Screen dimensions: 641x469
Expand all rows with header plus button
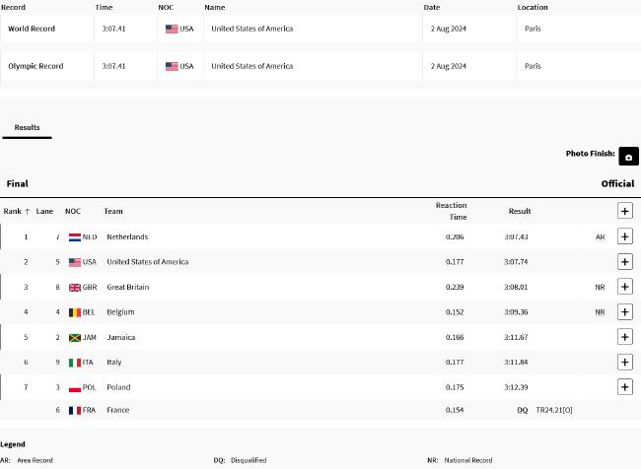tap(624, 211)
